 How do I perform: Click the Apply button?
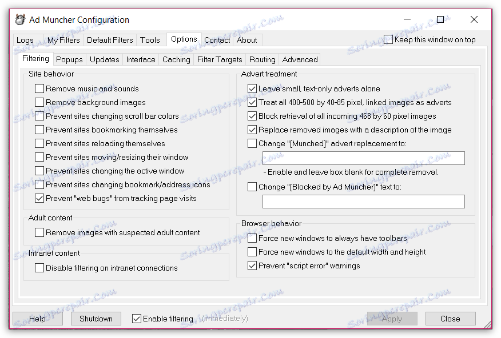pyautogui.click(x=392, y=319)
